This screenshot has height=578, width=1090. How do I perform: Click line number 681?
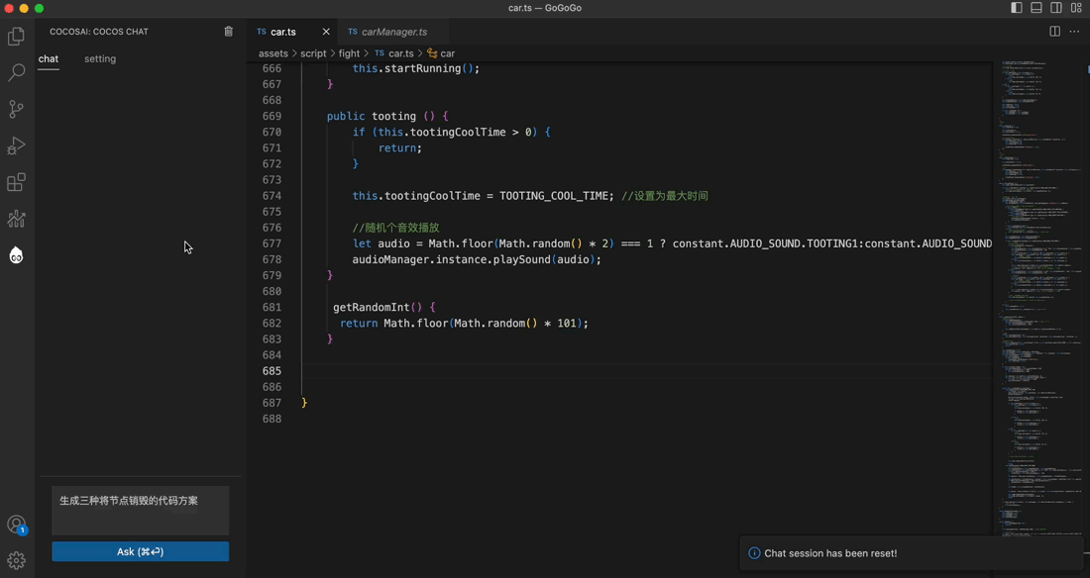coord(272,307)
